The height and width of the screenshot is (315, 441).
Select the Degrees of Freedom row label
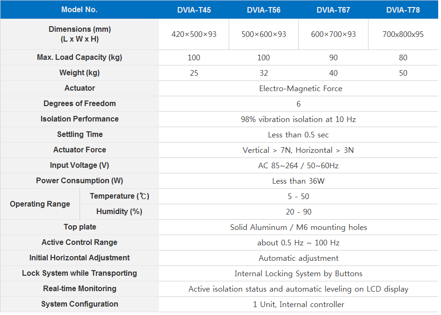point(80,104)
